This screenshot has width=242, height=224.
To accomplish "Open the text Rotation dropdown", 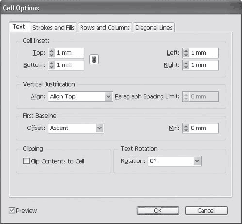I will (x=175, y=161).
